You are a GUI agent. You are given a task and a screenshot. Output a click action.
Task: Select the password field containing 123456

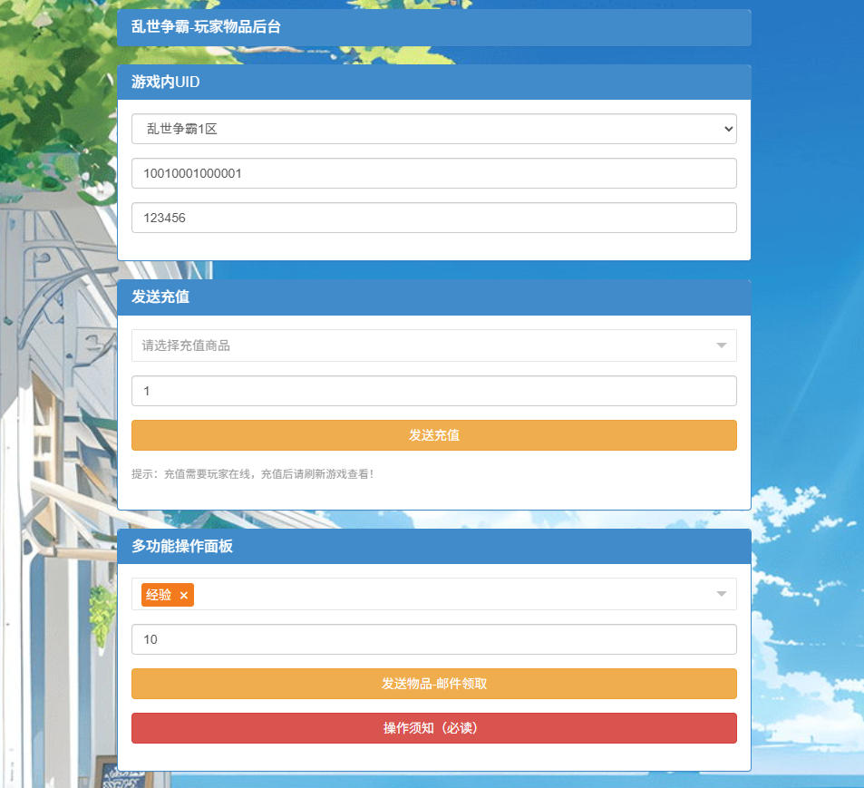(x=433, y=218)
